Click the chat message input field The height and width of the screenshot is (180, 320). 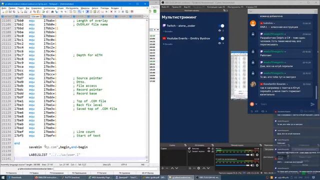click(283, 104)
